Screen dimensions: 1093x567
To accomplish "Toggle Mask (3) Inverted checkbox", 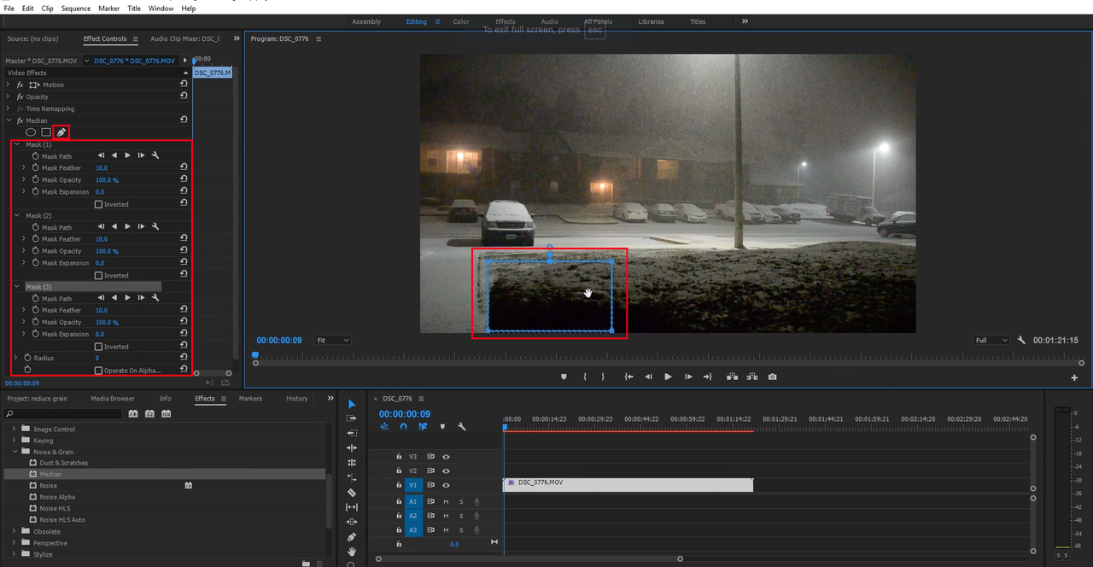I will coord(98,347).
